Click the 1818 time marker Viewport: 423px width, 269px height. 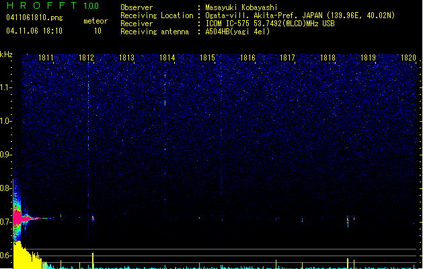tap(328, 58)
